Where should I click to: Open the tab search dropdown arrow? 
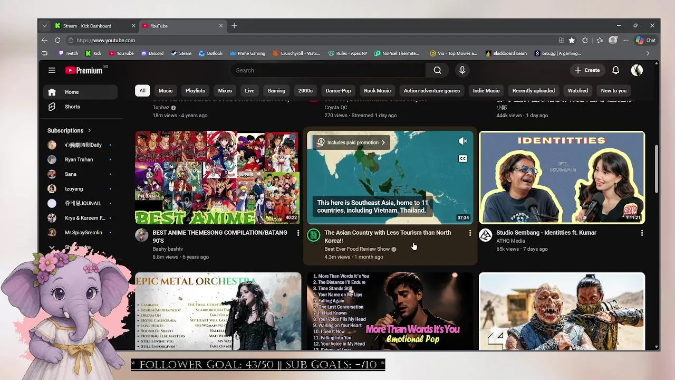(x=44, y=26)
